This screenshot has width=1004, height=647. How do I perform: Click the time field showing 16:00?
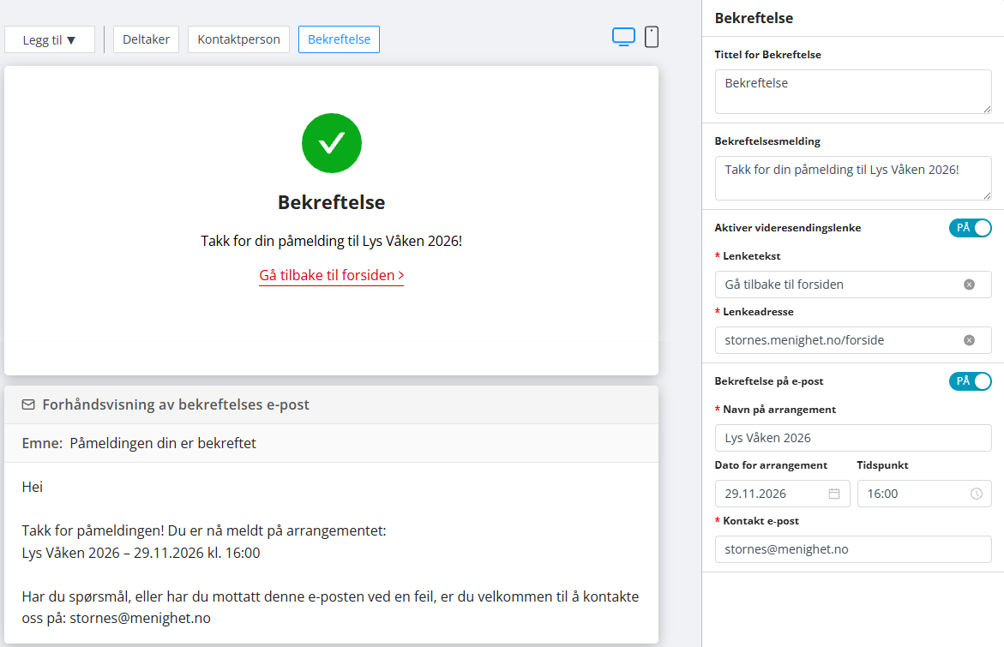point(924,494)
